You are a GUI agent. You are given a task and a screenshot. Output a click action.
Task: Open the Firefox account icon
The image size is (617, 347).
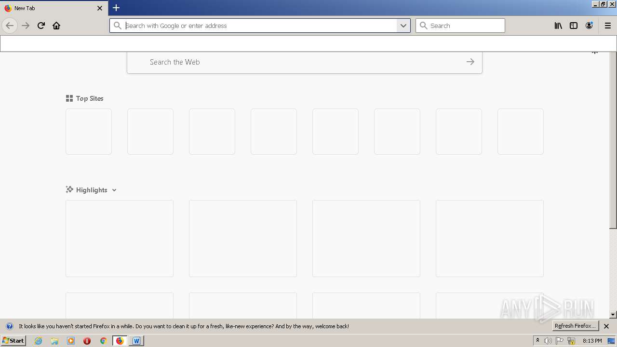coord(589,26)
